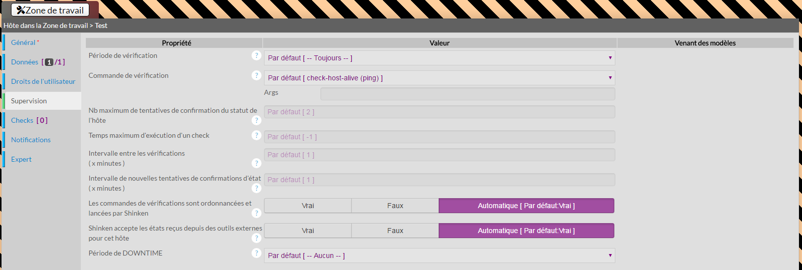Select Automatique for états reçus depuis outils externes
The width and height of the screenshot is (802, 270).
click(526, 231)
